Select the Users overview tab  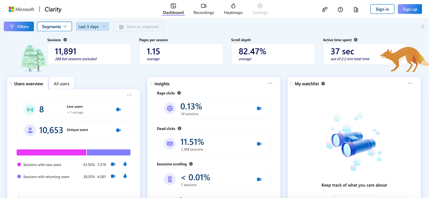(28, 84)
